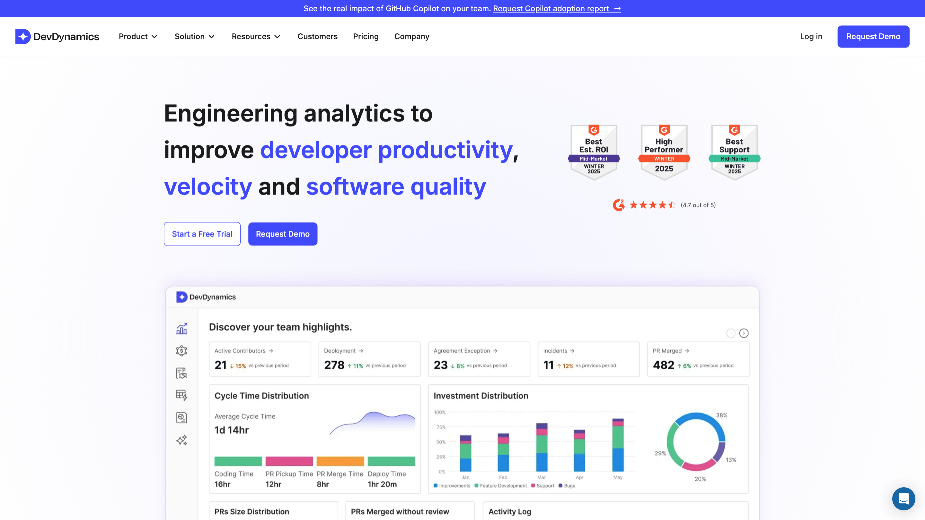Select the analytics chart icon in dashboard sidebar
925x520 pixels.
pos(182,329)
